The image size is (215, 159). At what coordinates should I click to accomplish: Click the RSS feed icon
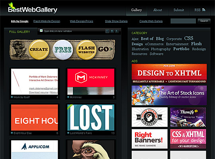[204, 10]
